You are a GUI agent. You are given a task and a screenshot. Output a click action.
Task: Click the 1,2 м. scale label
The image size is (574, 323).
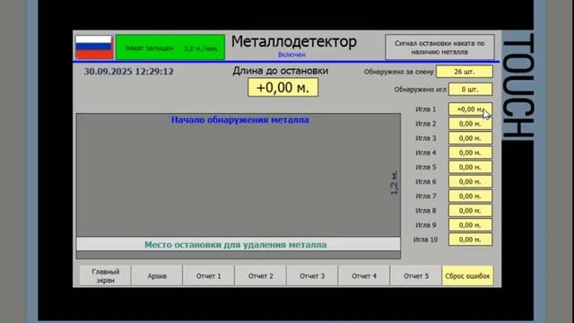tap(395, 182)
